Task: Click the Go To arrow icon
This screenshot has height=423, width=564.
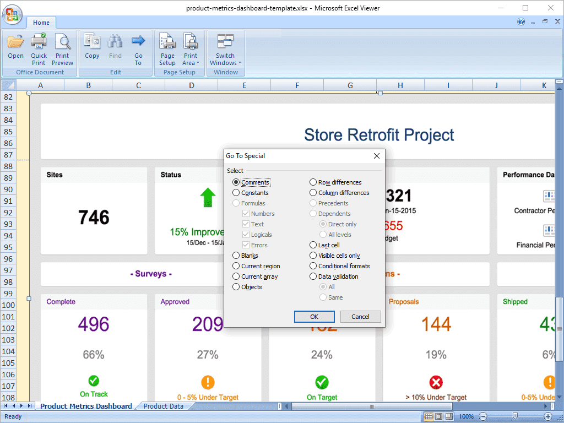Action: [x=138, y=42]
